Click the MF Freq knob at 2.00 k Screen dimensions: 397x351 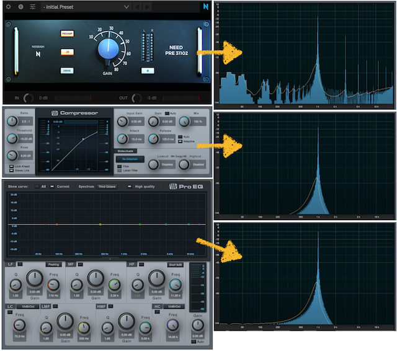tap(114, 285)
